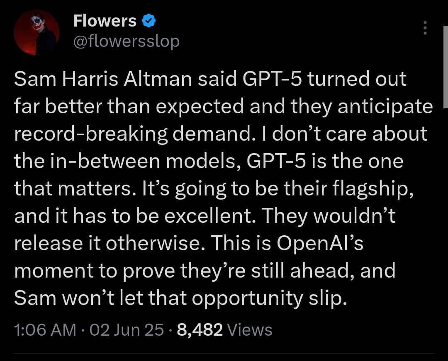Open the Flowers profile picture
Image resolution: width=448 pixels, height=361 pixels.
tap(37, 33)
